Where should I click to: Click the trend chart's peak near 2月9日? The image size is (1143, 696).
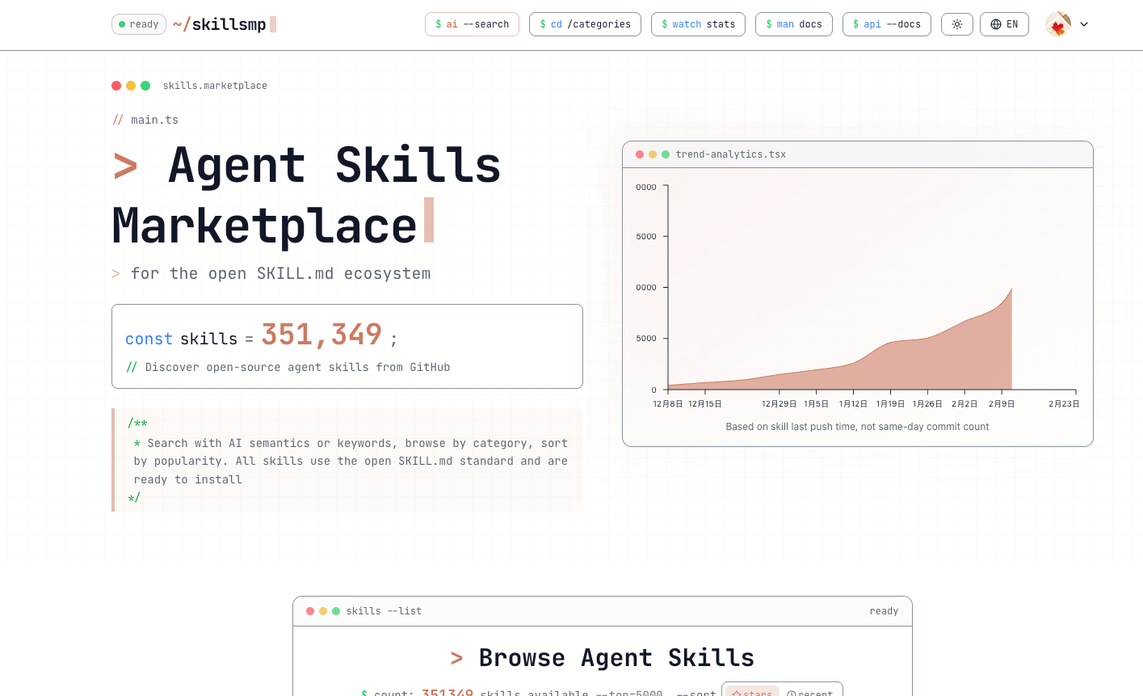[x=1011, y=289]
